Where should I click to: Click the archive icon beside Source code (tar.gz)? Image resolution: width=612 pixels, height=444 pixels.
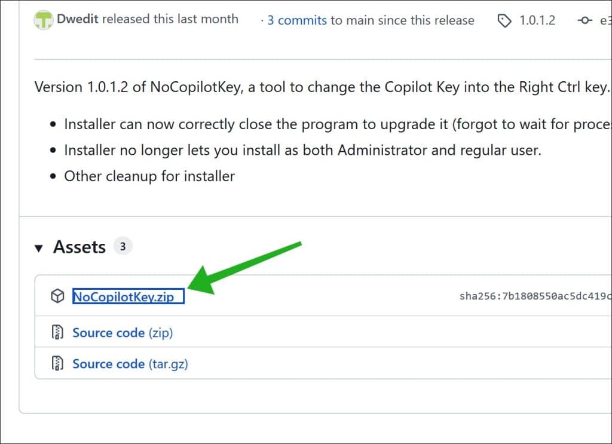tap(57, 364)
